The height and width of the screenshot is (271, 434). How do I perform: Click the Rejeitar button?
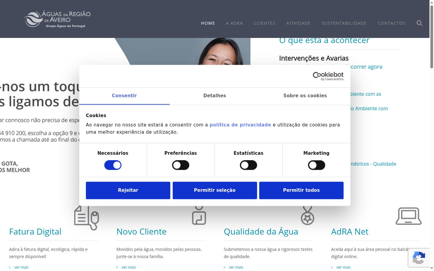[x=128, y=190]
